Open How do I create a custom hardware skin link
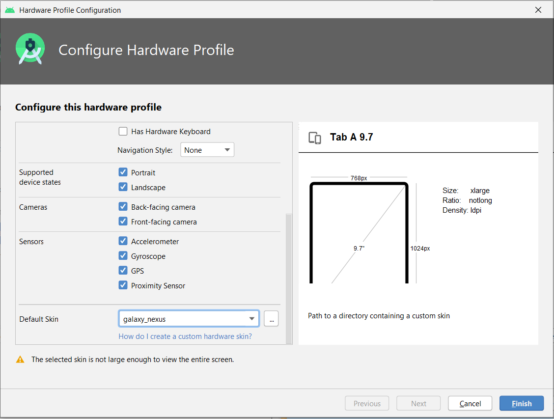The image size is (554, 419). 185,336
